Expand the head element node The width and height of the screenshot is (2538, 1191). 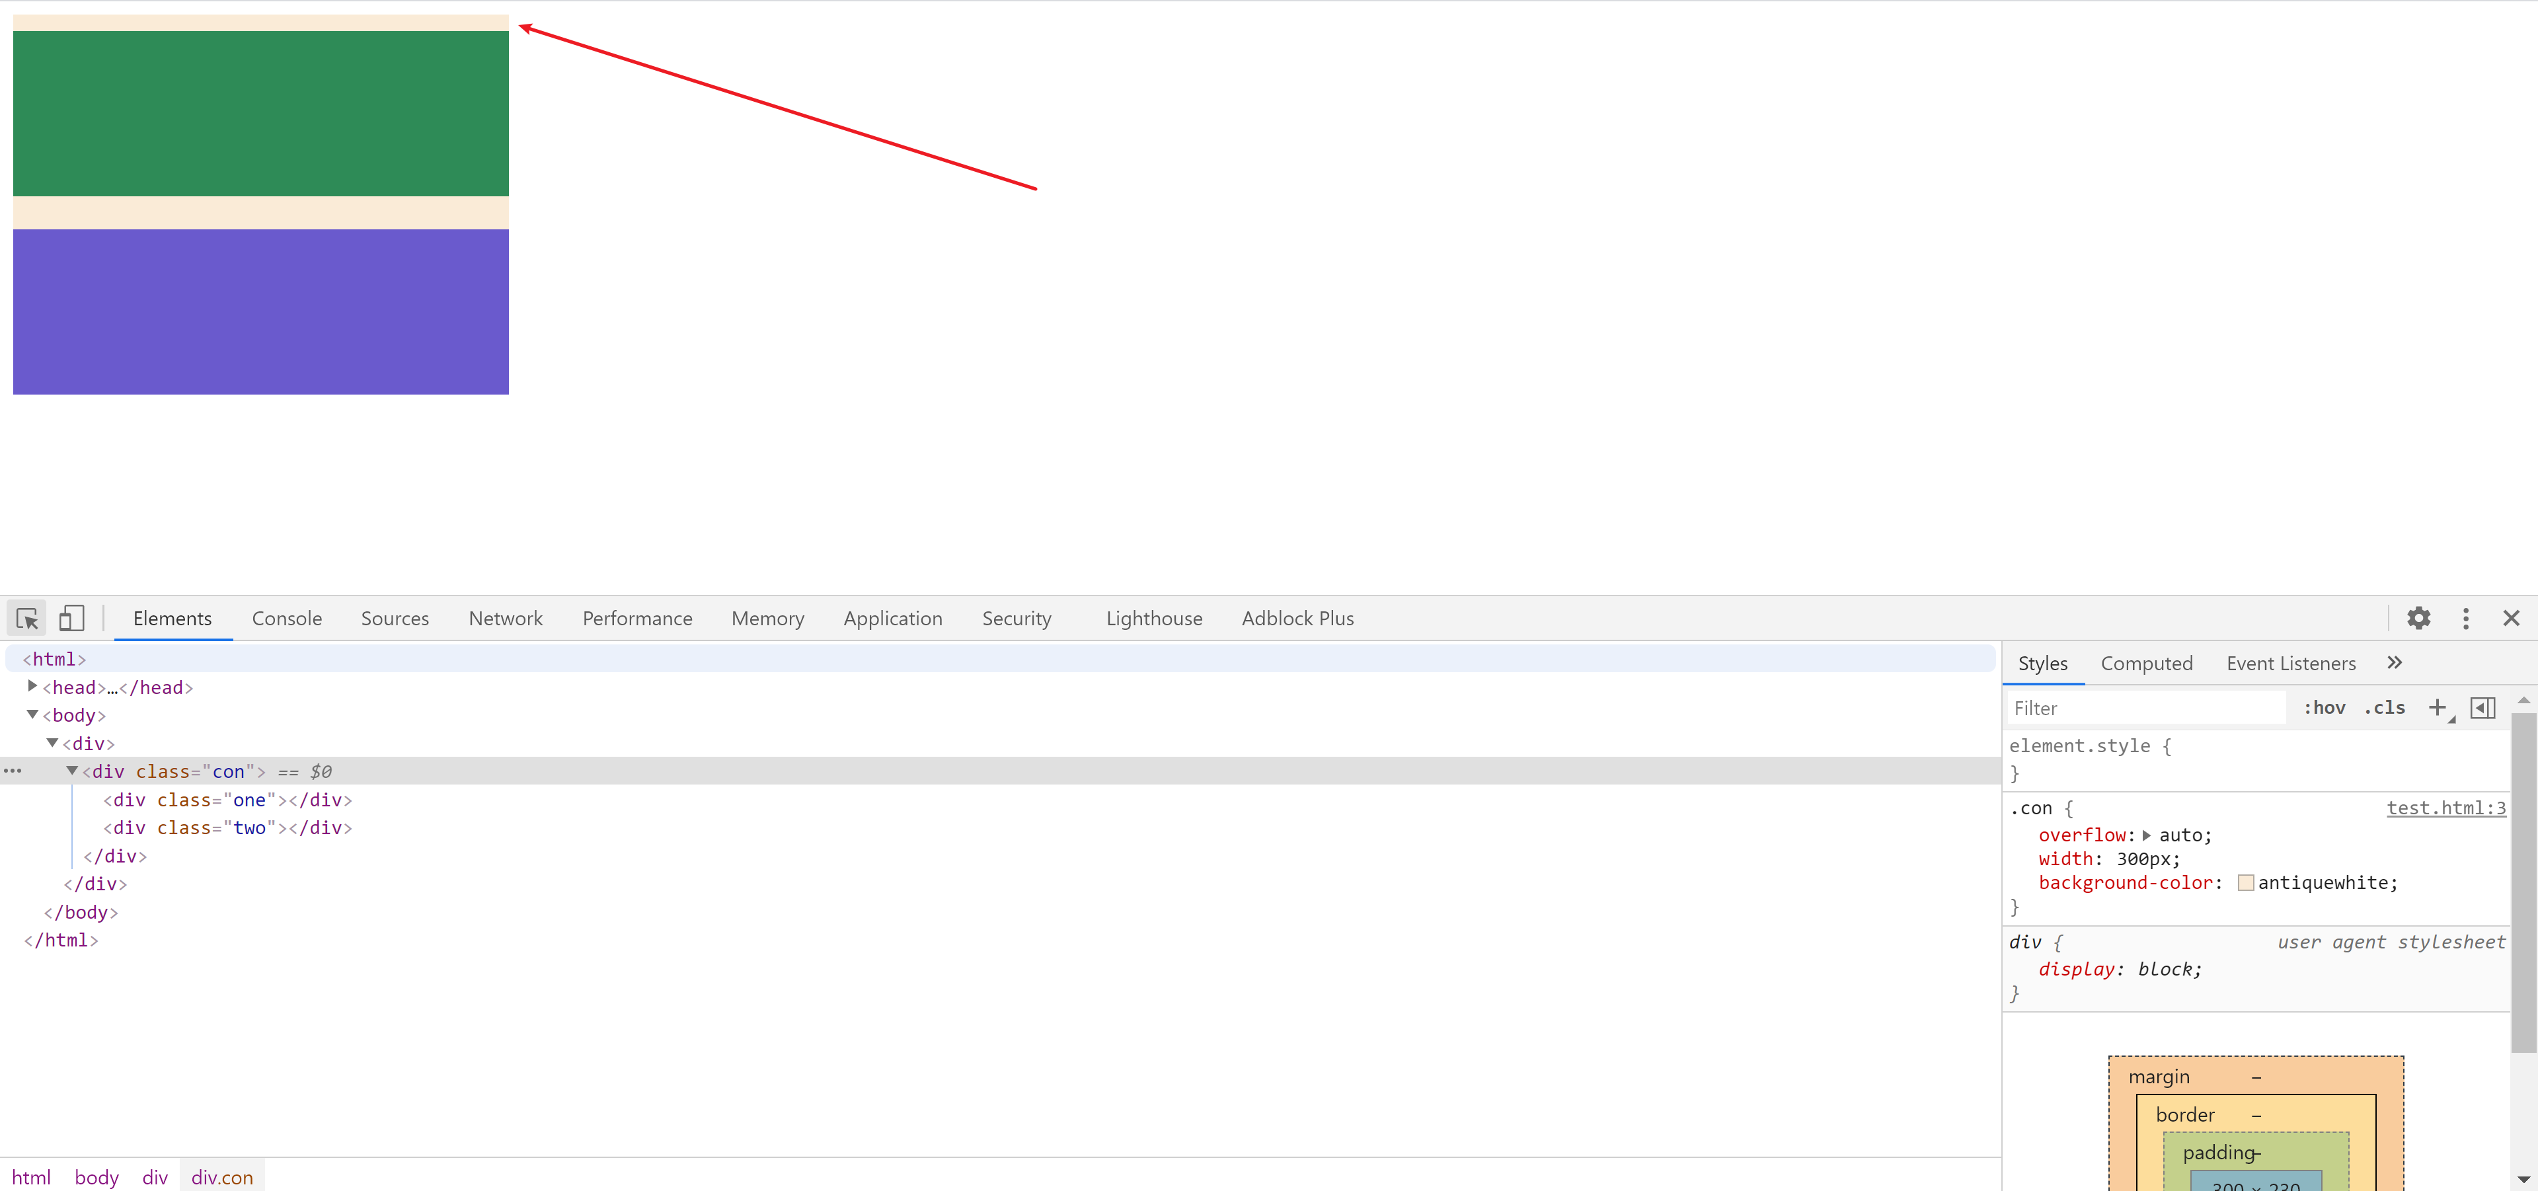[32, 687]
